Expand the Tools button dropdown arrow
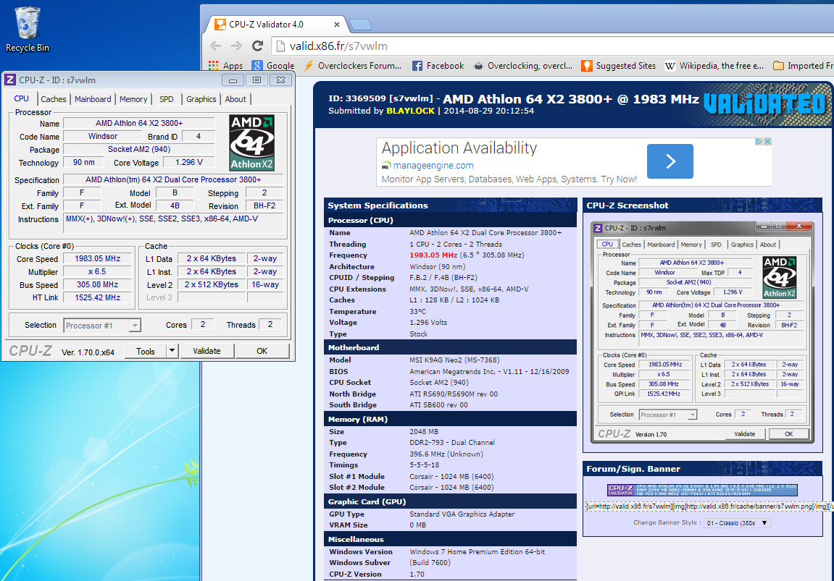Screen dimensions: 834x581 pos(172,351)
